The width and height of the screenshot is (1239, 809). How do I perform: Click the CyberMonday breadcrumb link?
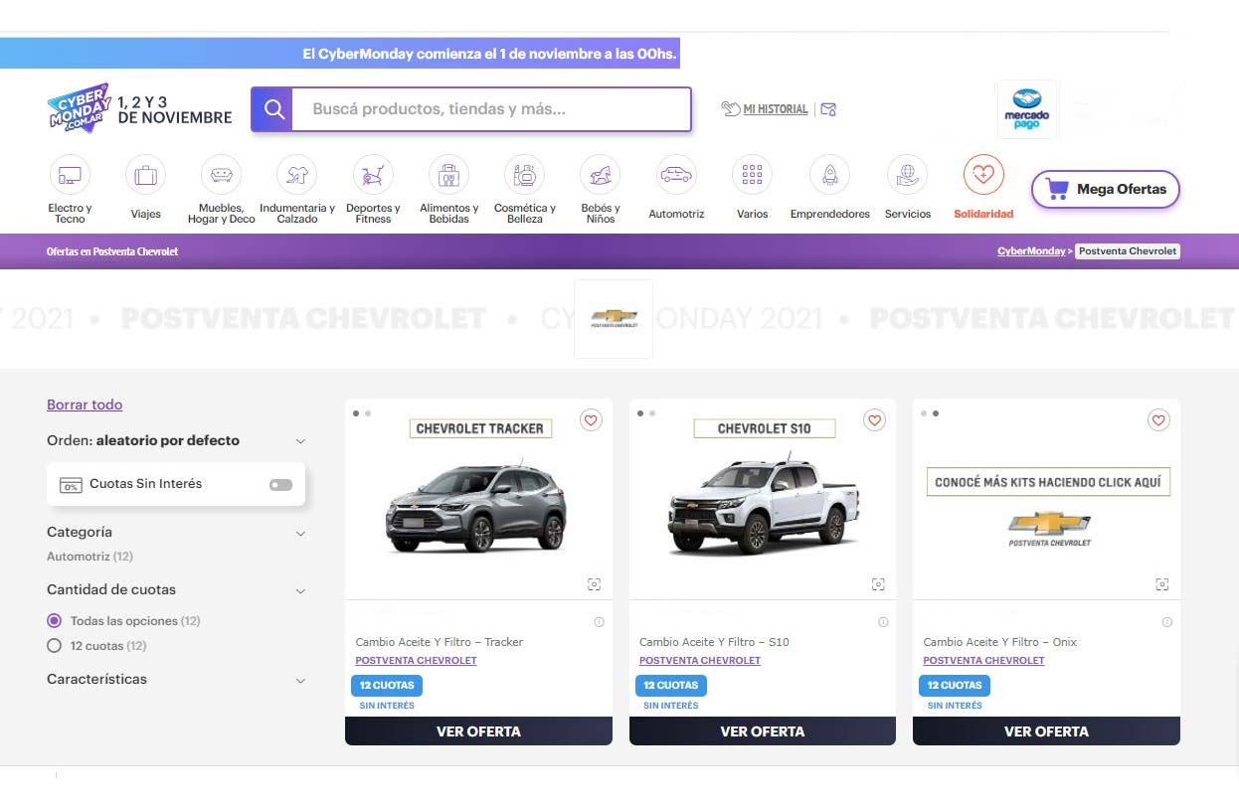click(x=1030, y=251)
